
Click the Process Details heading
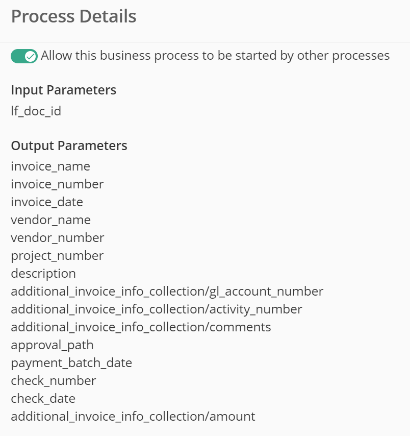pos(73,16)
